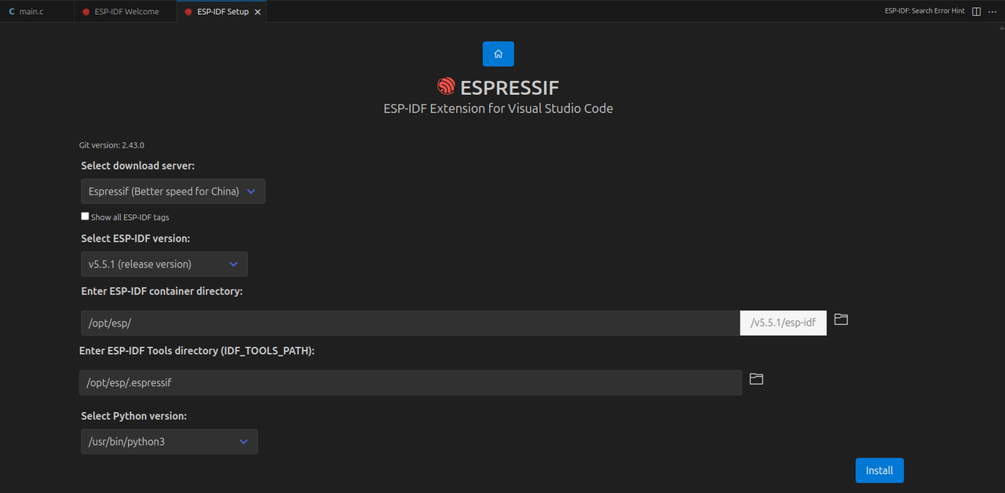Click the IDF_TOOLS_PATH input field
The height and width of the screenshot is (493, 1005).
click(x=408, y=382)
